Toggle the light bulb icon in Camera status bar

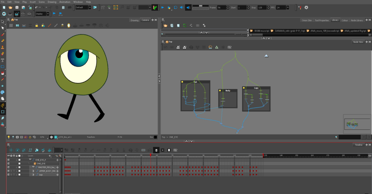9,137
